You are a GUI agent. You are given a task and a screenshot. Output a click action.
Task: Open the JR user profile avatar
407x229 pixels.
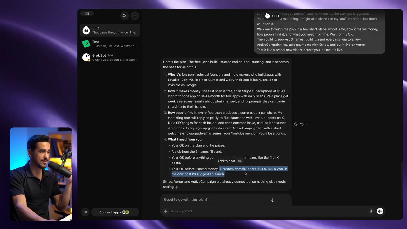coord(85,212)
